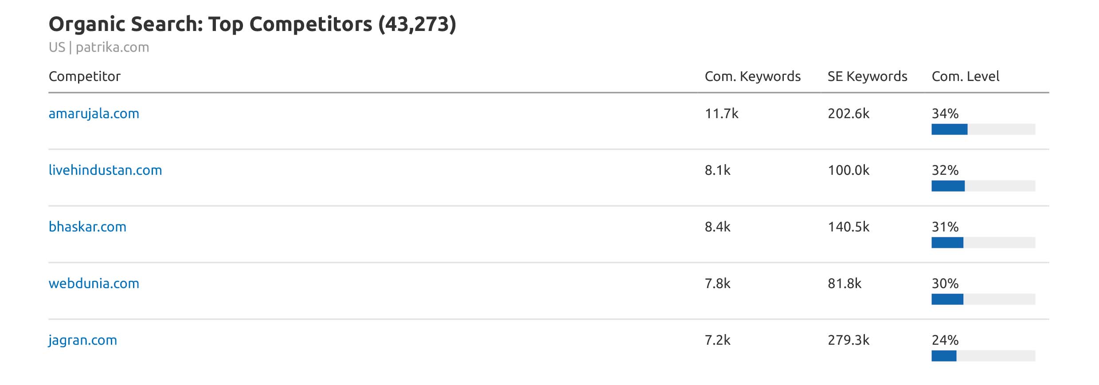Screen dimensions: 1099x385
Task: Click amarujala.com's 11.7k common keywords value
Action: [721, 114]
